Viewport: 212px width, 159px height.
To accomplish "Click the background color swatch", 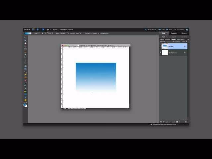I will [26, 106].
